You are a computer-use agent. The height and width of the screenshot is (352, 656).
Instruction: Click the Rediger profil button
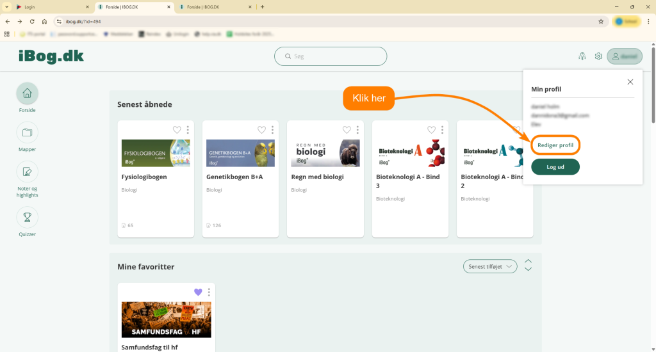(x=555, y=145)
